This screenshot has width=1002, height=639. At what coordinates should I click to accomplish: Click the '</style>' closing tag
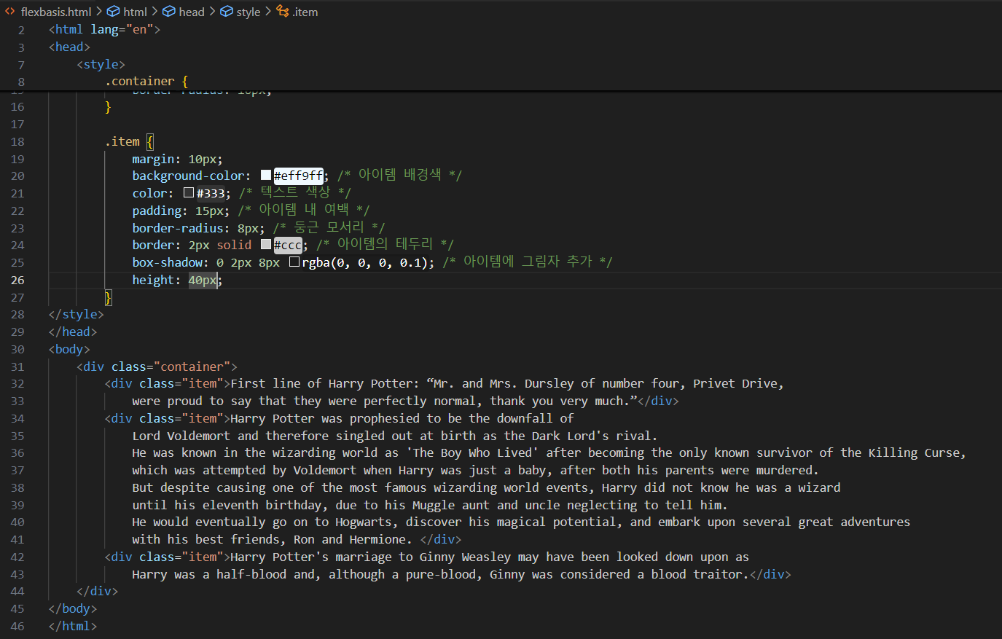[77, 315]
